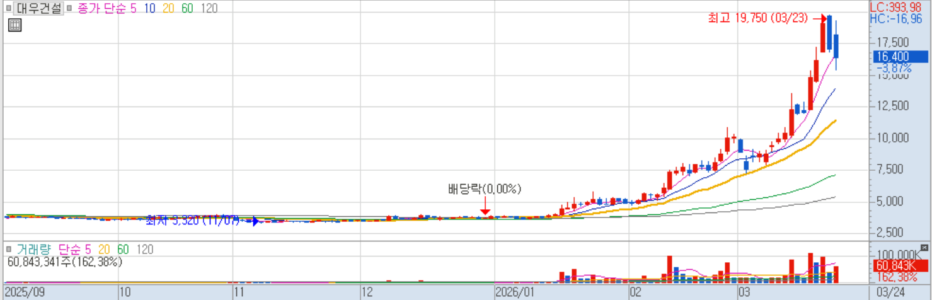Select the 종가 단순 moving average label
The width and height of the screenshot is (932, 300).
point(101,9)
